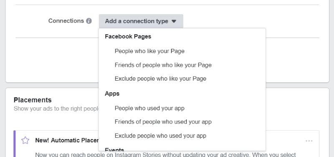Open the Add a connection type dropdown

click(x=141, y=21)
